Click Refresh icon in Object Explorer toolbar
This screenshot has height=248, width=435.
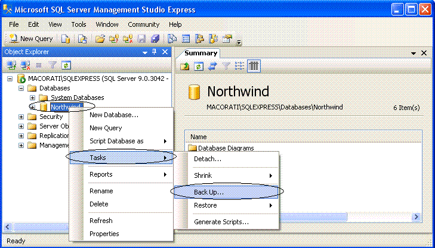point(66,65)
